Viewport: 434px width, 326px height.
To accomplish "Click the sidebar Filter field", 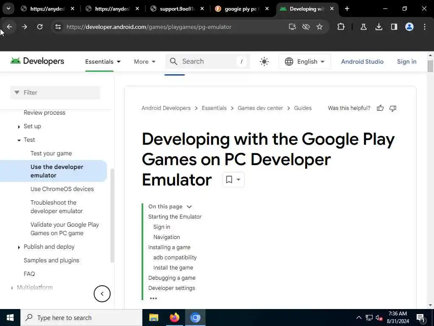I will pyautogui.click(x=55, y=93).
